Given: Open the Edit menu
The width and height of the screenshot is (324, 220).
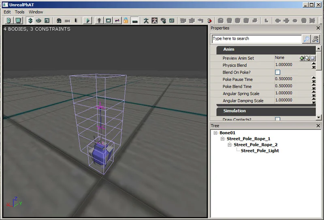Looking at the screenshot, I should click(7, 12).
